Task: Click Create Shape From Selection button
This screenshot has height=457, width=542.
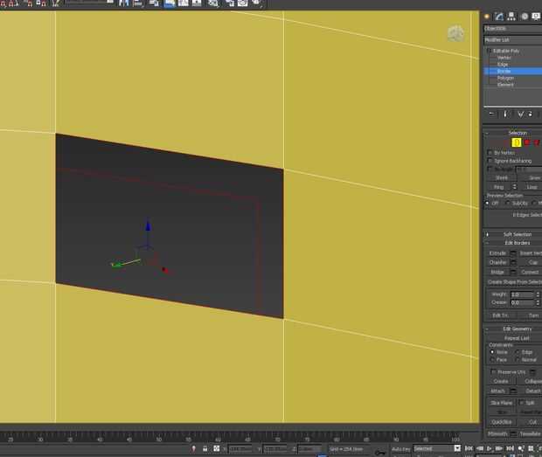Action: (514, 282)
